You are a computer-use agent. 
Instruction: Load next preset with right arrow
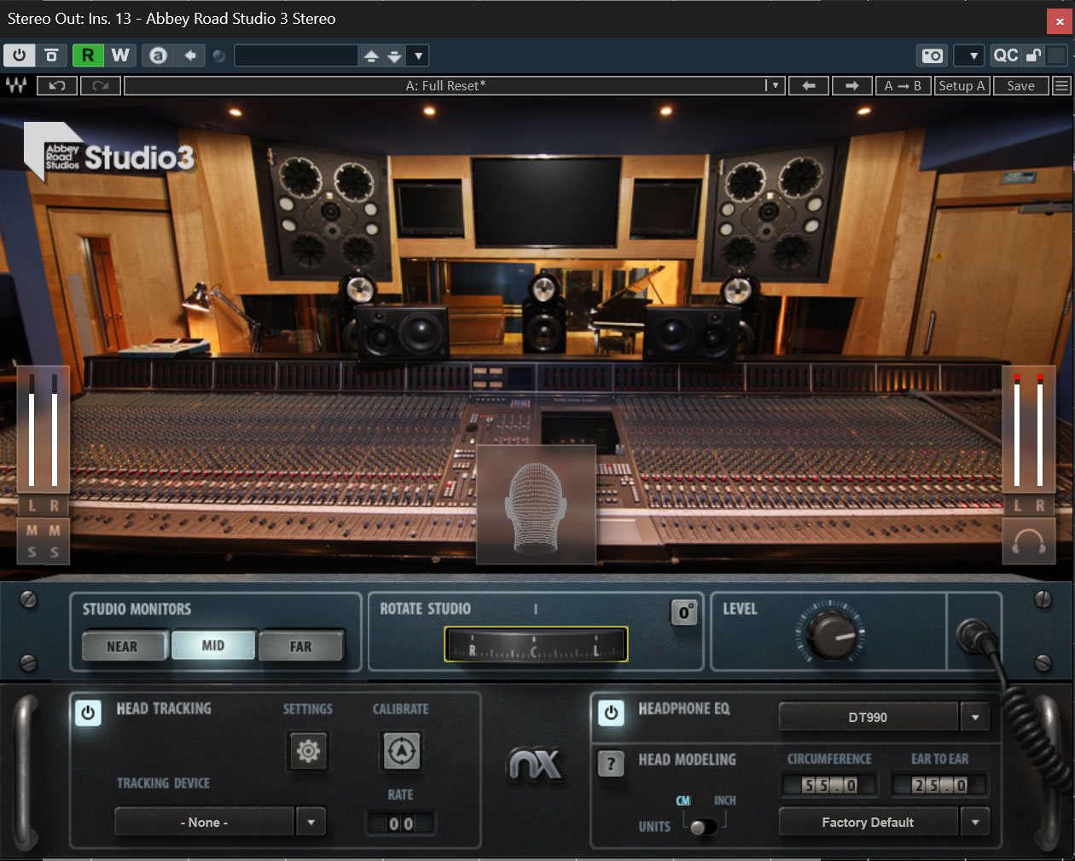pyautogui.click(x=851, y=85)
